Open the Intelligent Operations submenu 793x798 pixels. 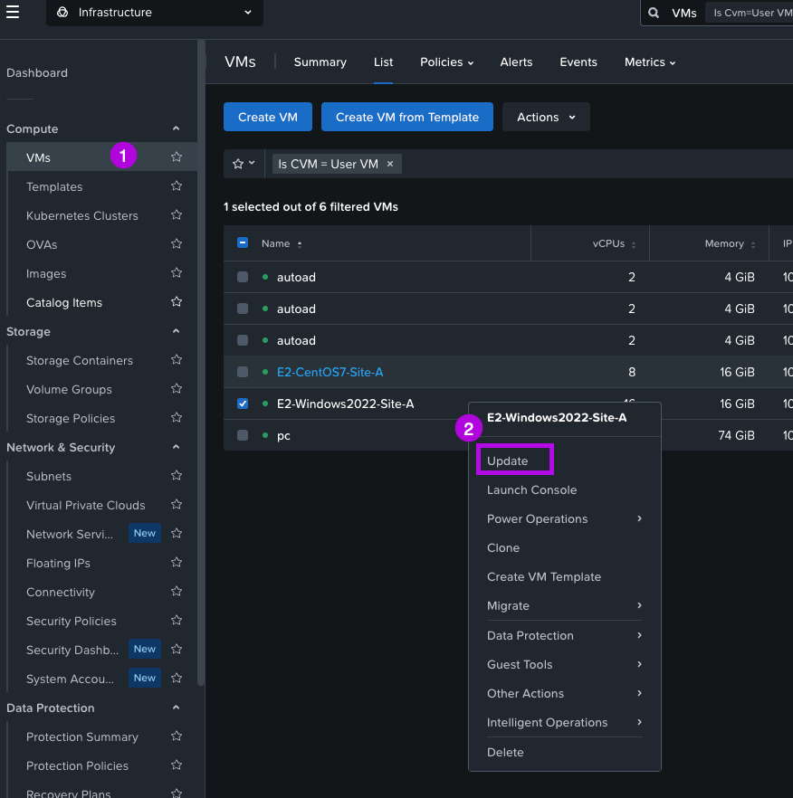pyautogui.click(x=564, y=722)
